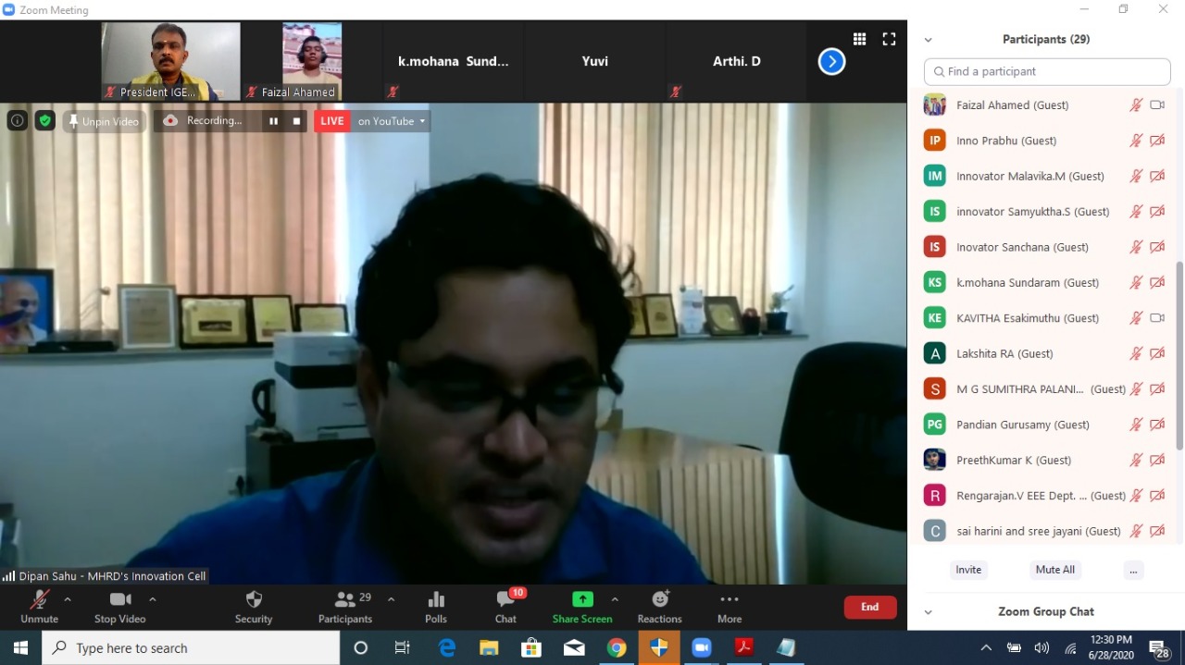This screenshot has height=665, width=1185.
Task: Unpin the pinned video
Action: point(105,121)
